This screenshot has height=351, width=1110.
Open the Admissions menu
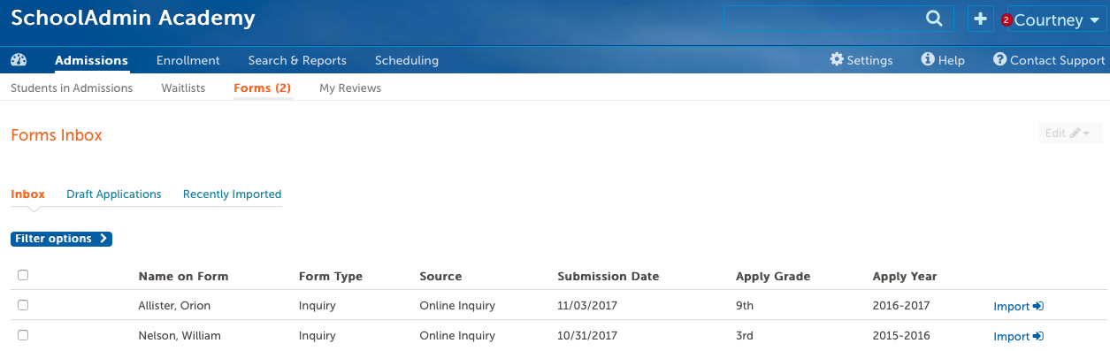coord(91,60)
